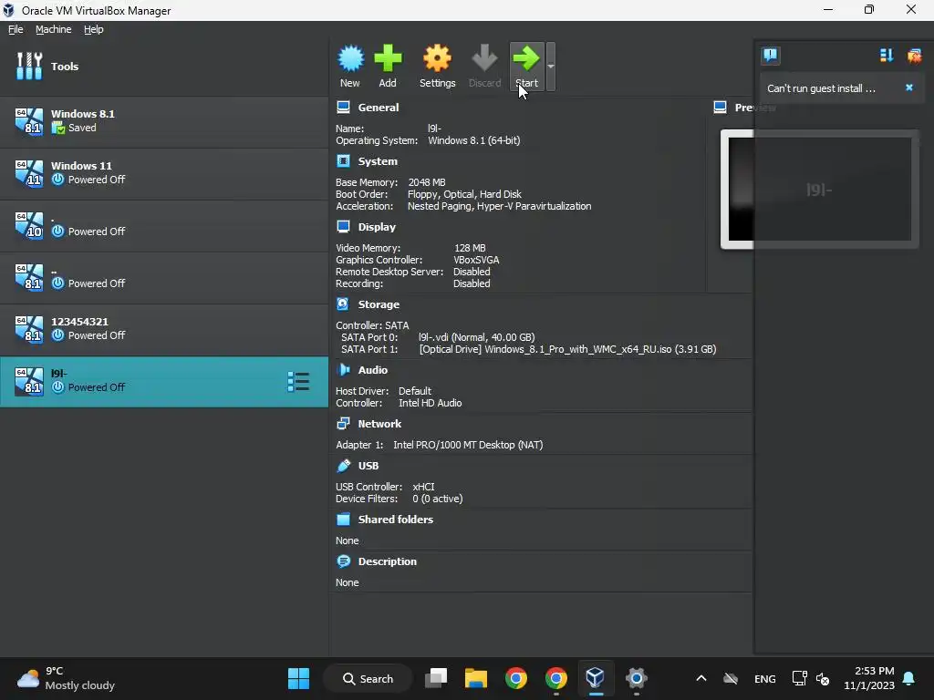The width and height of the screenshot is (934, 700).
Task: Open the Windows Start menu
Action: pyautogui.click(x=298, y=678)
